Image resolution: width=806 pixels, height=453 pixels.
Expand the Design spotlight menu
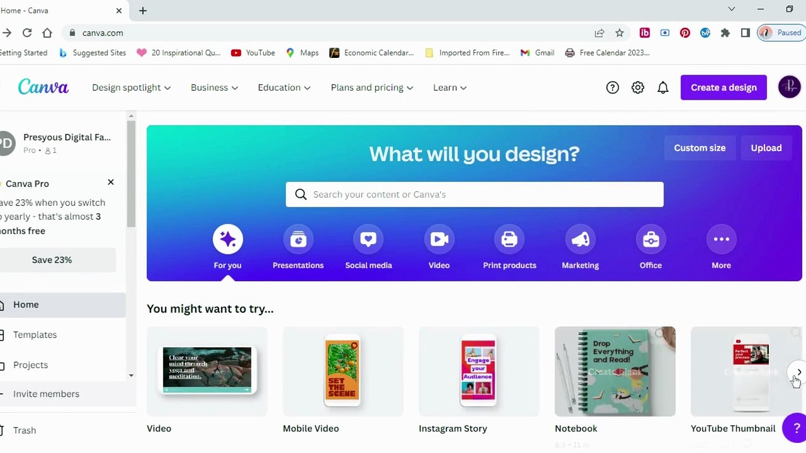pos(131,87)
